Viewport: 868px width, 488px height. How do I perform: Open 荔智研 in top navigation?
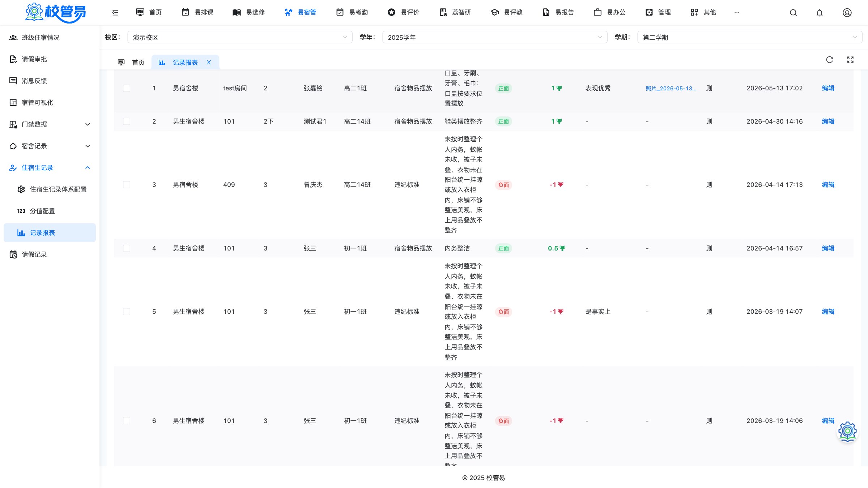point(455,13)
